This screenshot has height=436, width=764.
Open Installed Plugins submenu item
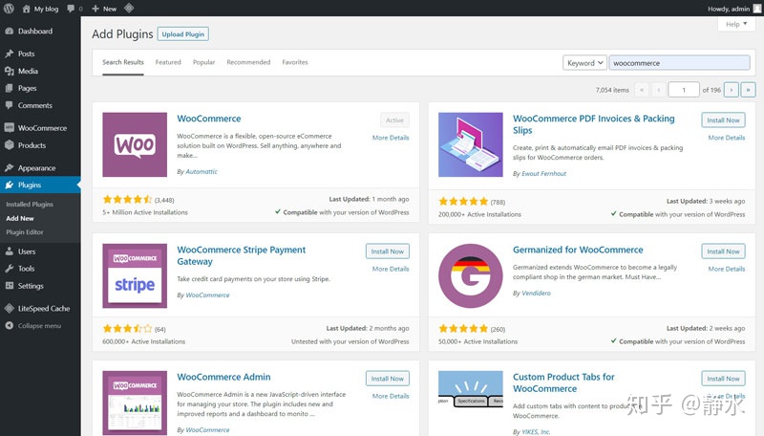pyautogui.click(x=30, y=205)
